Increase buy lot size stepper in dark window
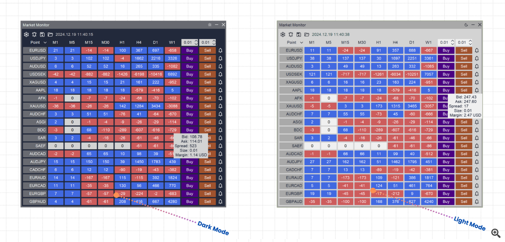This screenshot has height=242, width=505. pyautogui.click(x=196, y=41)
